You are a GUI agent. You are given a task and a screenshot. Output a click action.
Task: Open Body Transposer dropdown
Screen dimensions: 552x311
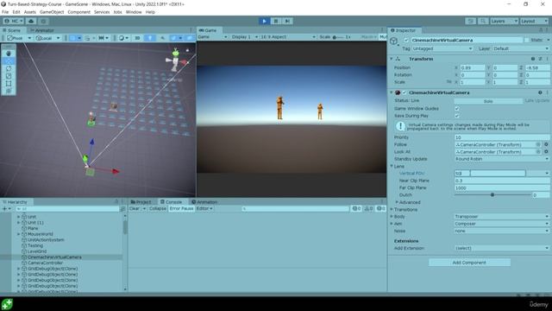pos(502,217)
